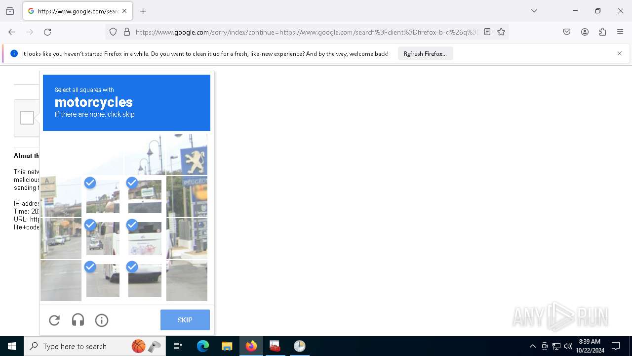
Task: Open network status tray icon
Action: pos(556,346)
